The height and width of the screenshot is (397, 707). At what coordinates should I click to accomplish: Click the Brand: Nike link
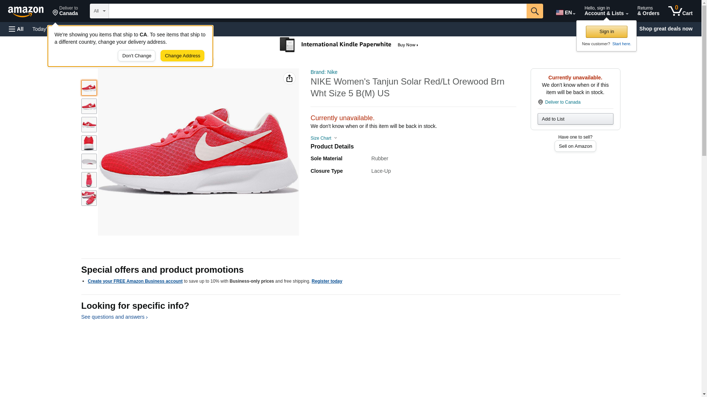(324, 72)
